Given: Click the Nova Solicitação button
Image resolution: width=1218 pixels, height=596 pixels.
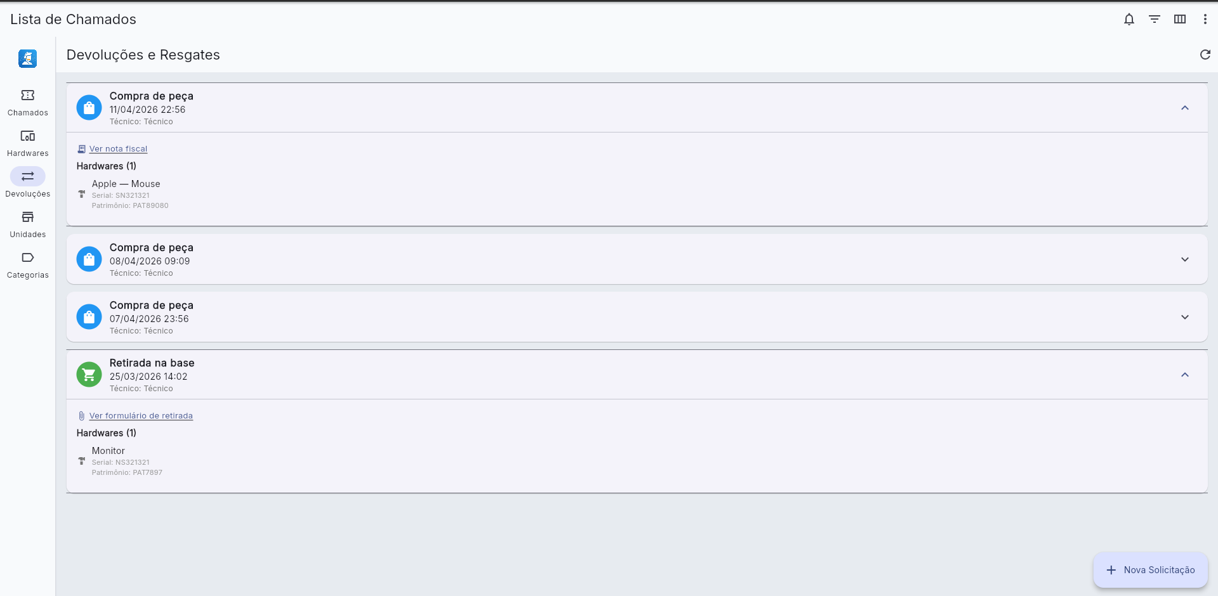Looking at the screenshot, I should tap(1150, 570).
